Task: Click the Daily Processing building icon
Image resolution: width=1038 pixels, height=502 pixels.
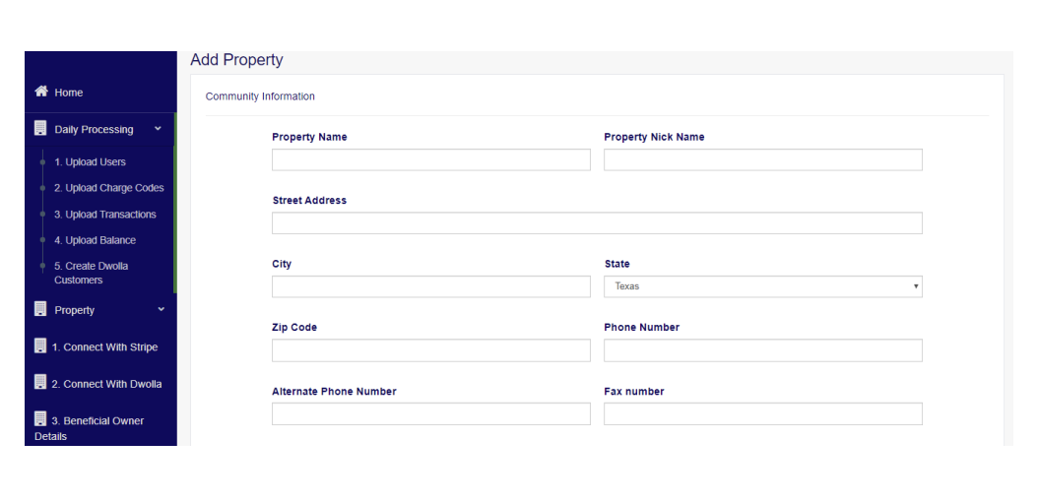Action: pos(40,128)
